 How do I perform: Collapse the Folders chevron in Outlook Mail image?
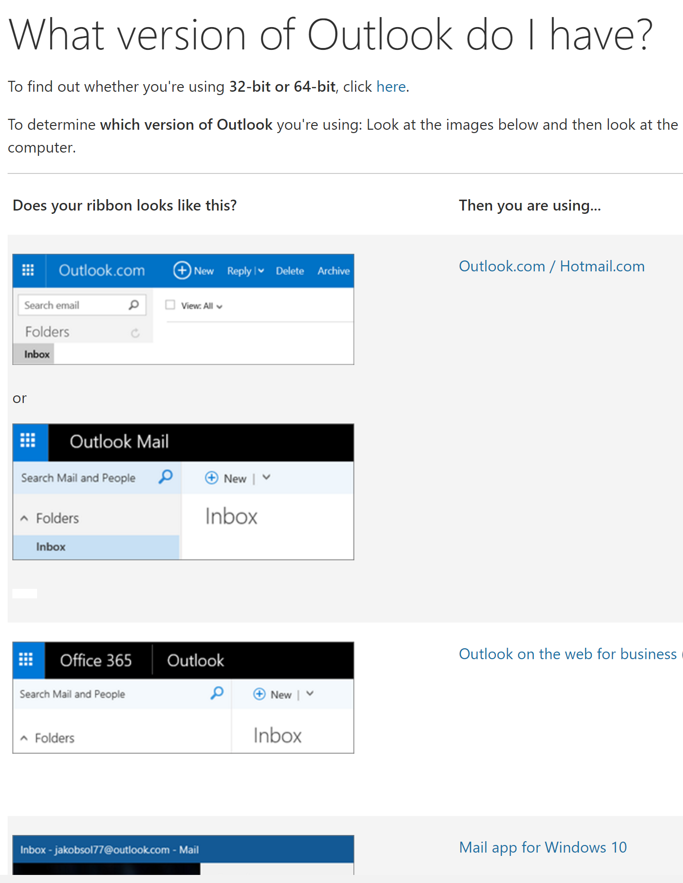[24, 518]
